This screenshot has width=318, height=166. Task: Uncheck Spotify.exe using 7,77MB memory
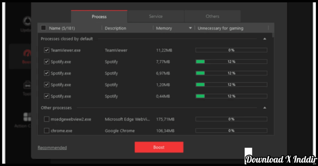(47, 62)
